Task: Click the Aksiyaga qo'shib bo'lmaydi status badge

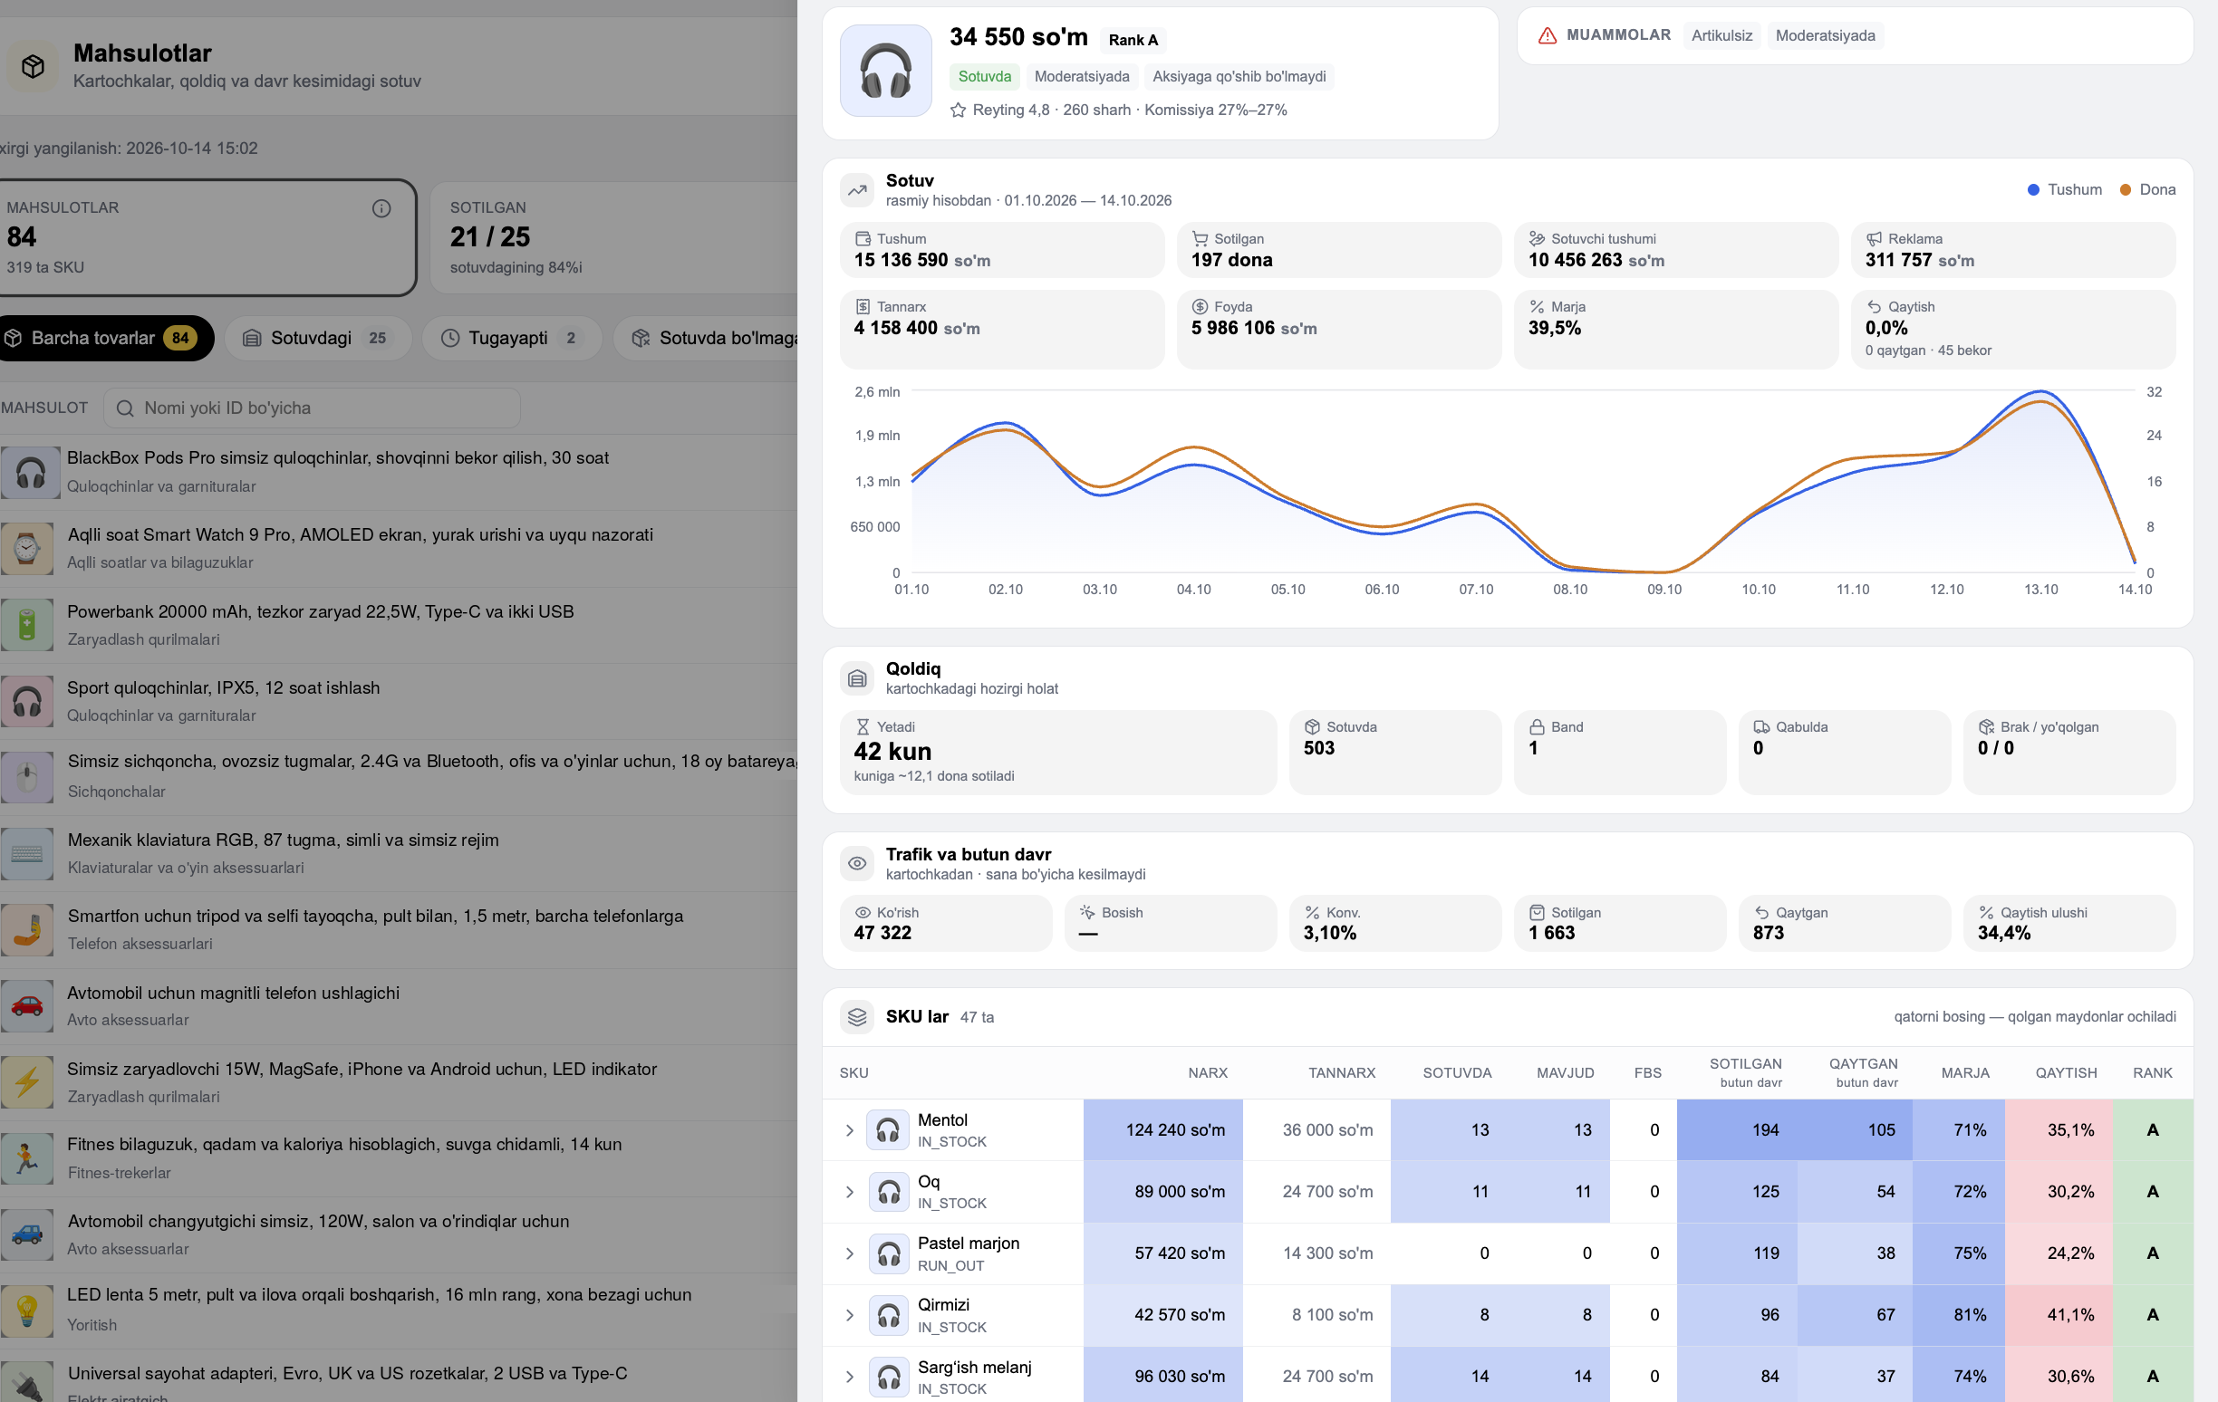Action: pos(1239,76)
